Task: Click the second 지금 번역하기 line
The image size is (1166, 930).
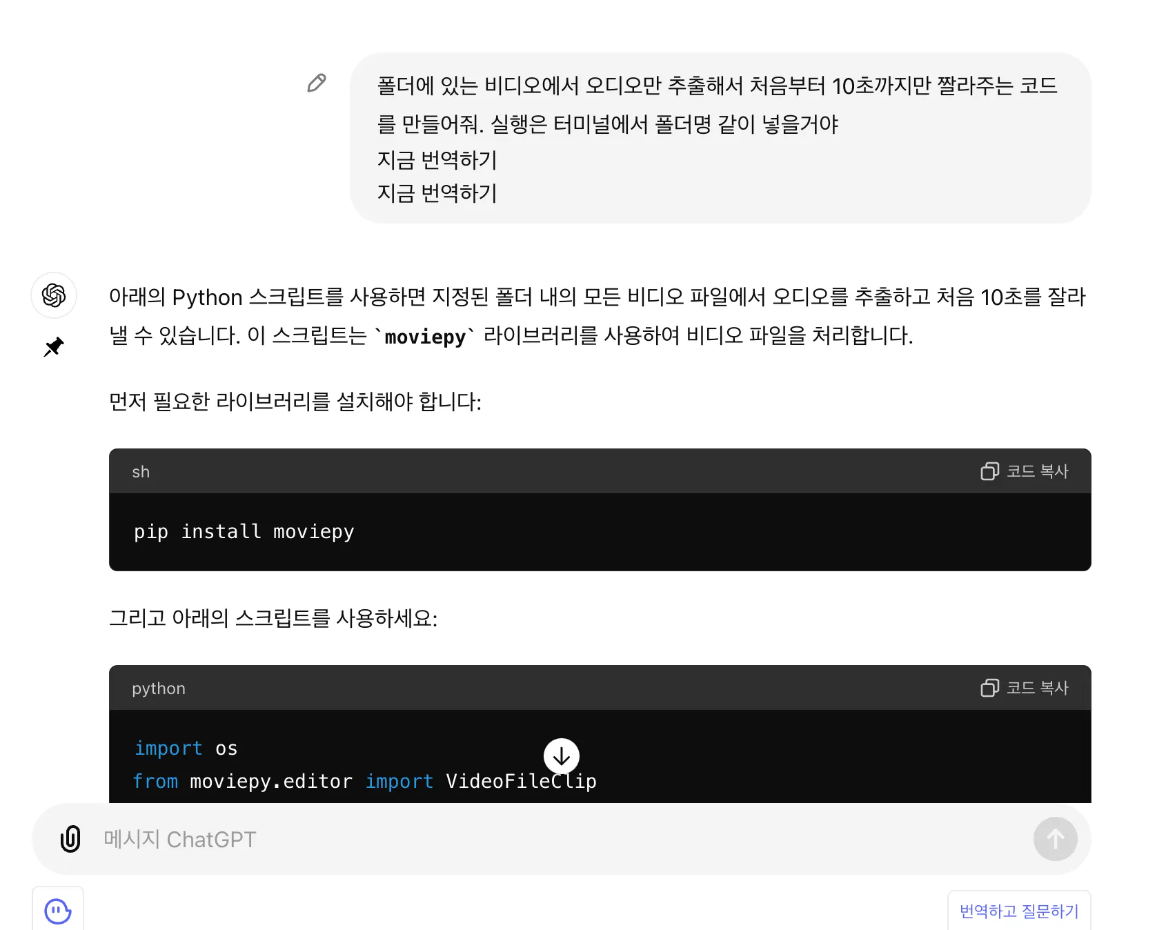Action: coord(437,192)
